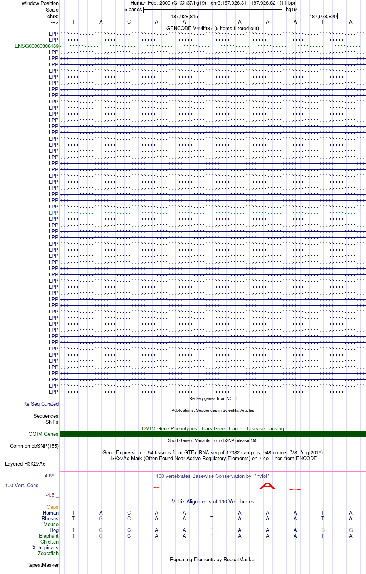Click the 'hg19' scale label
This screenshot has height=574, width=366.
(291, 10)
